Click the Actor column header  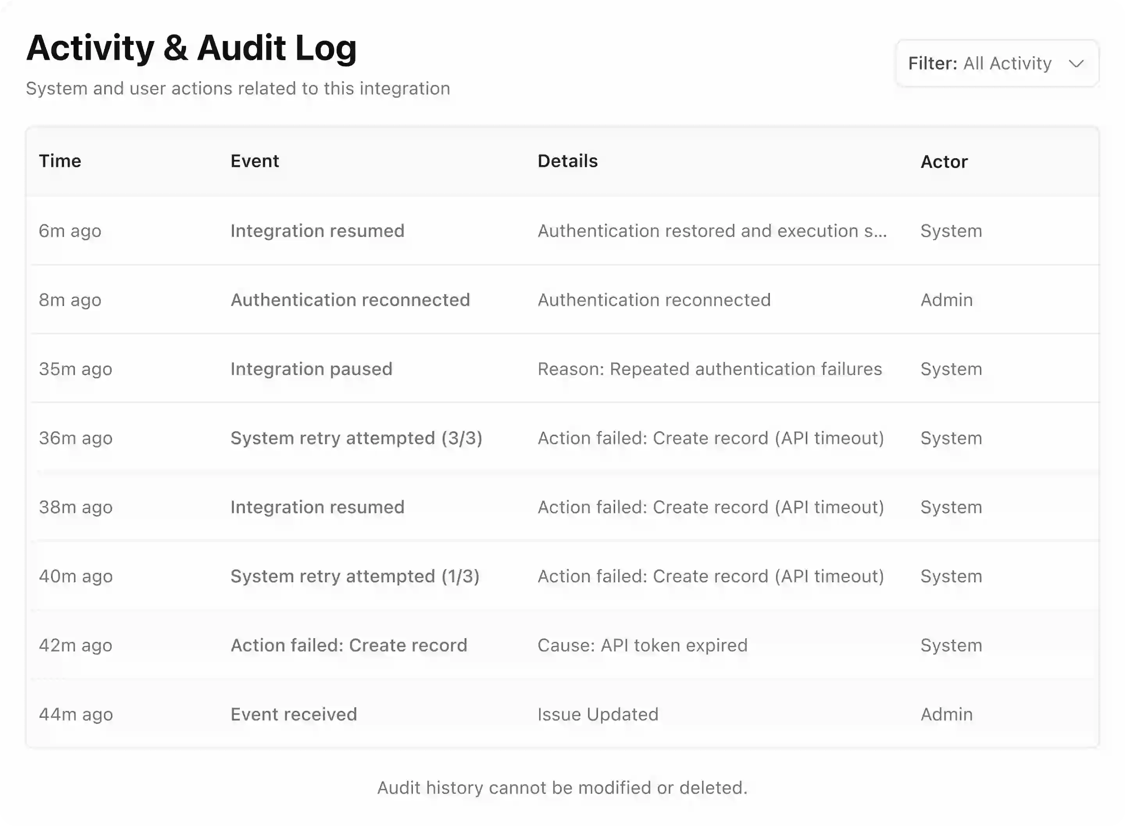[943, 162]
